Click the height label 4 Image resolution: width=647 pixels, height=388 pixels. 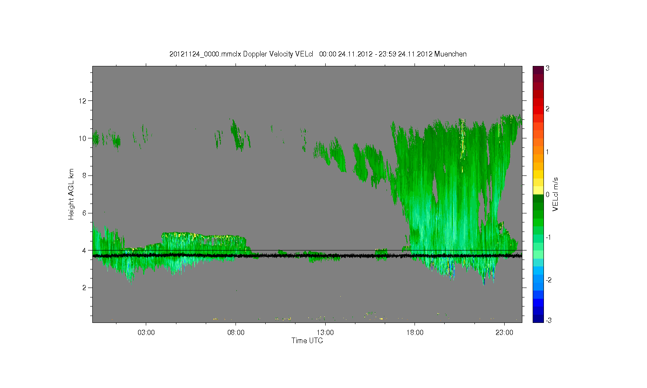click(x=84, y=250)
